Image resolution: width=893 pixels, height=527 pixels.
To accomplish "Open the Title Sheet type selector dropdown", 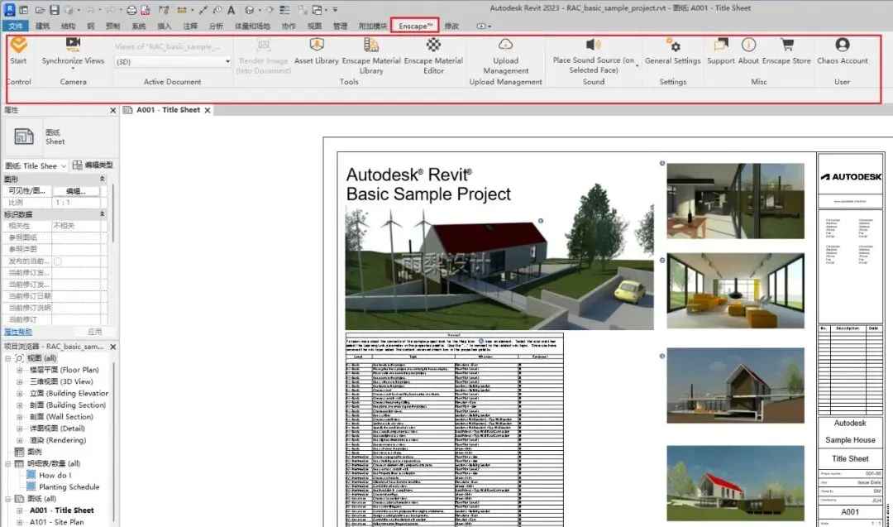I will point(64,166).
